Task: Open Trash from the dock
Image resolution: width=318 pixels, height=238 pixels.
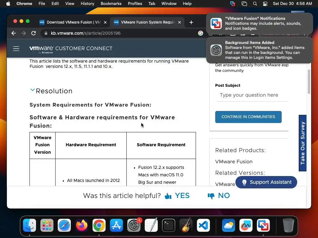Action: pyautogui.click(x=288, y=225)
